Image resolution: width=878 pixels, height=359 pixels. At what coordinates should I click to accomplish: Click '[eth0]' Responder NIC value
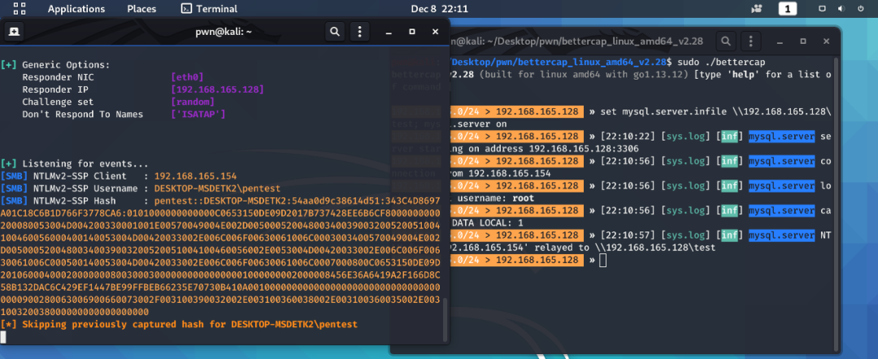tap(188, 77)
